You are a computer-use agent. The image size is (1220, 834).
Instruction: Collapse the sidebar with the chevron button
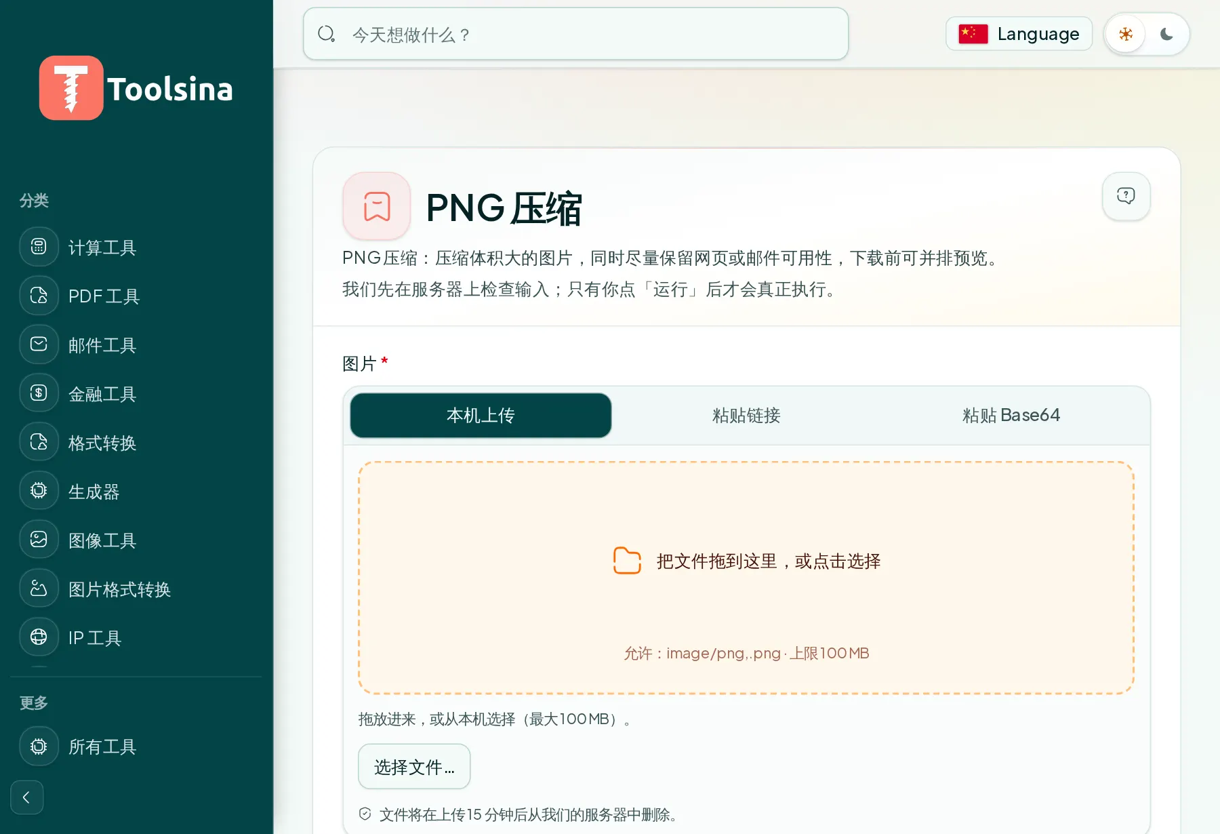pyautogui.click(x=27, y=797)
